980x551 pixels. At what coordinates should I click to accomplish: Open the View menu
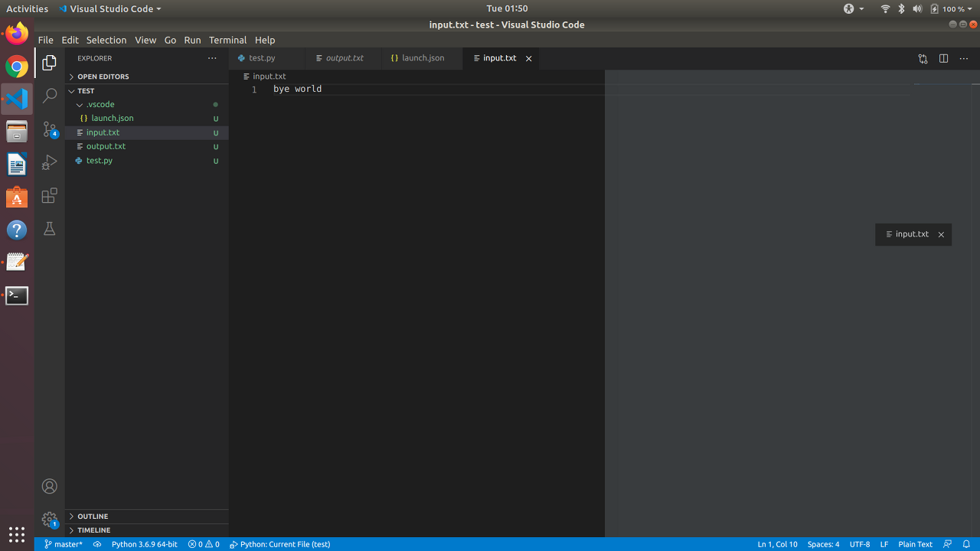145,40
